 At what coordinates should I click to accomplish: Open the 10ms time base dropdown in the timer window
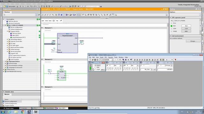tap(151, 70)
